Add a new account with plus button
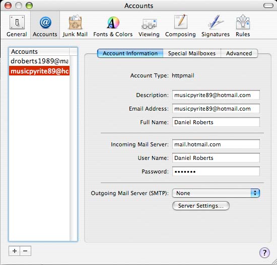277x265 pixels. coord(14,251)
